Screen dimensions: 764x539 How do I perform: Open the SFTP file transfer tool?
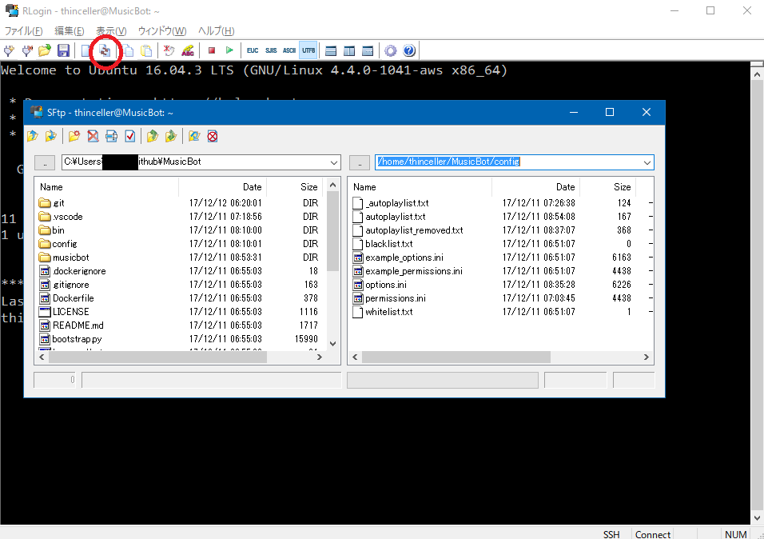[105, 50]
